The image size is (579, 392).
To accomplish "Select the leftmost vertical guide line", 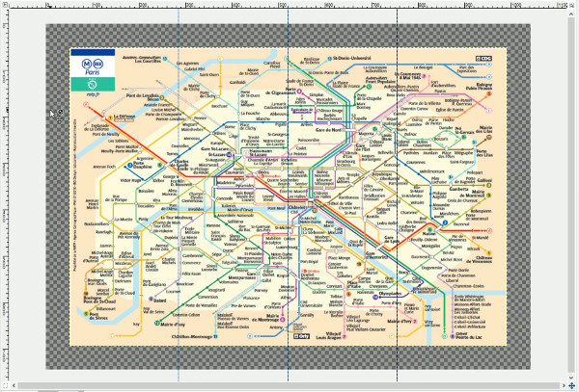I will pos(179,196).
